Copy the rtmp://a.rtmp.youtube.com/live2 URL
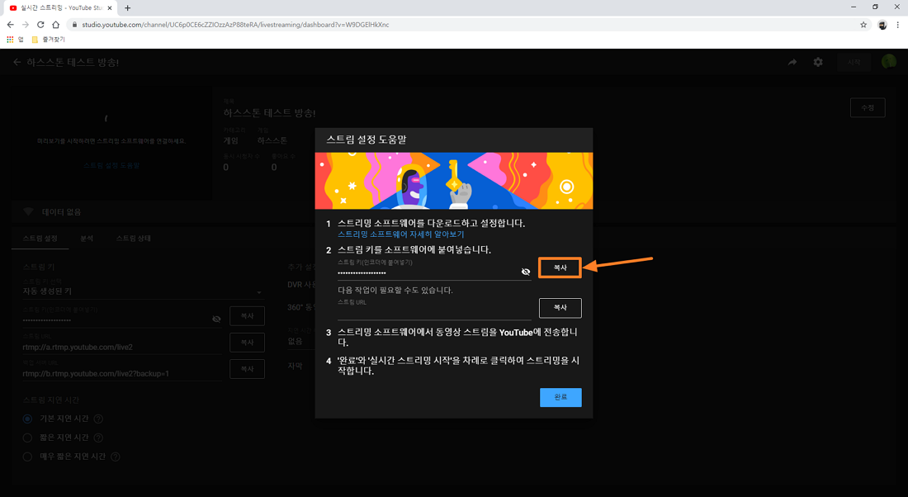The width and height of the screenshot is (908, 497). [x=248, y=343]
